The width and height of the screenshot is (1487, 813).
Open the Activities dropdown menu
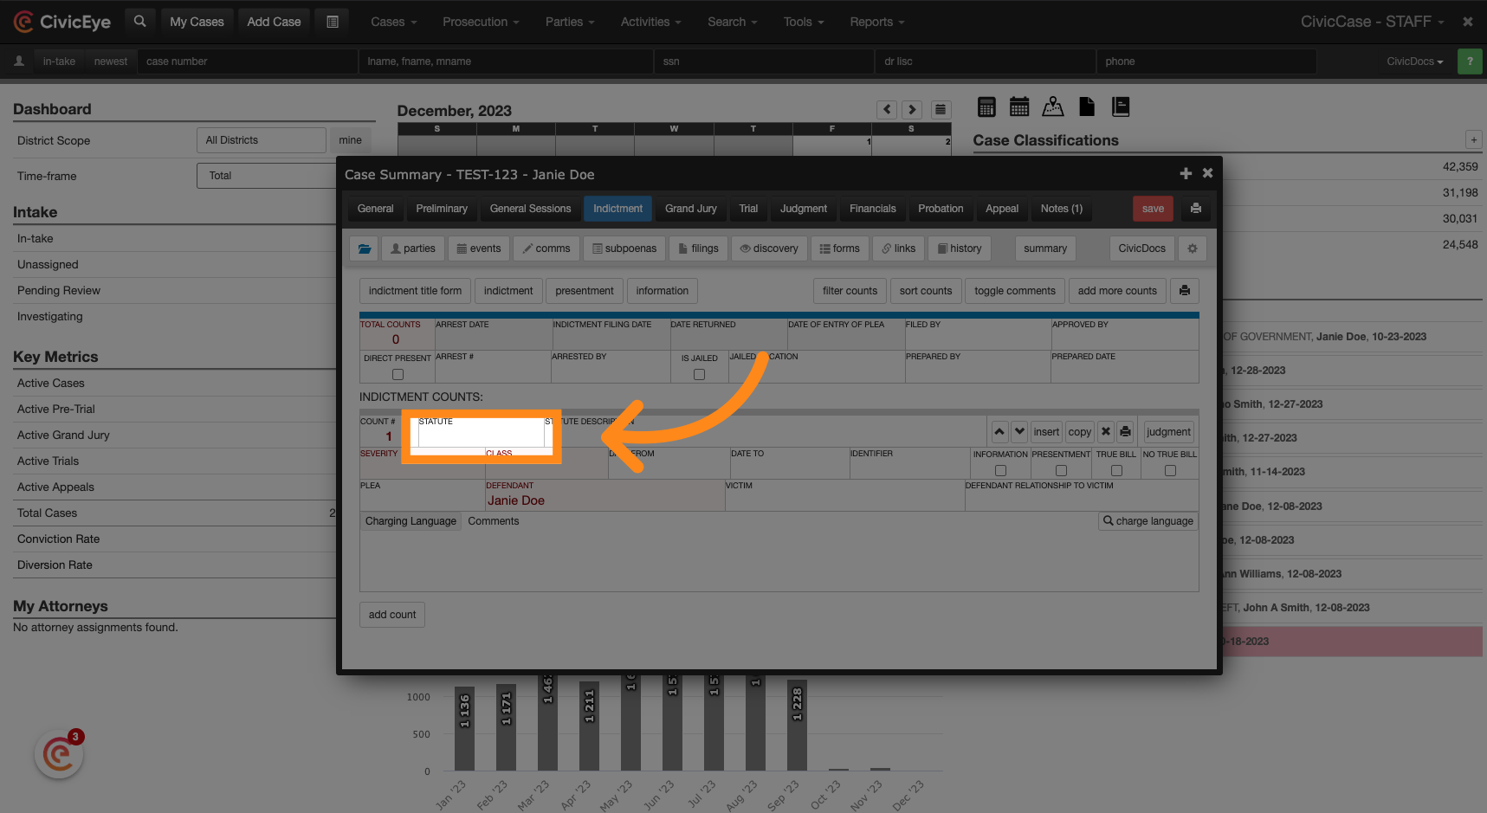(651, 22)
